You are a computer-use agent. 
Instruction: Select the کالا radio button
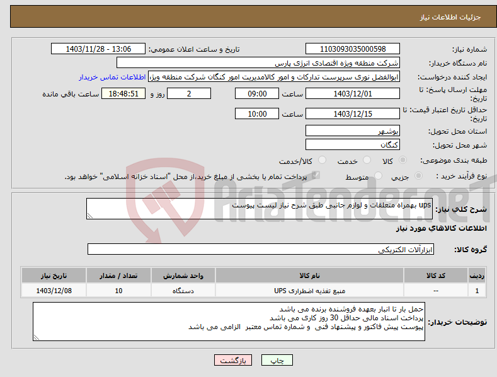tap(403, 160)
